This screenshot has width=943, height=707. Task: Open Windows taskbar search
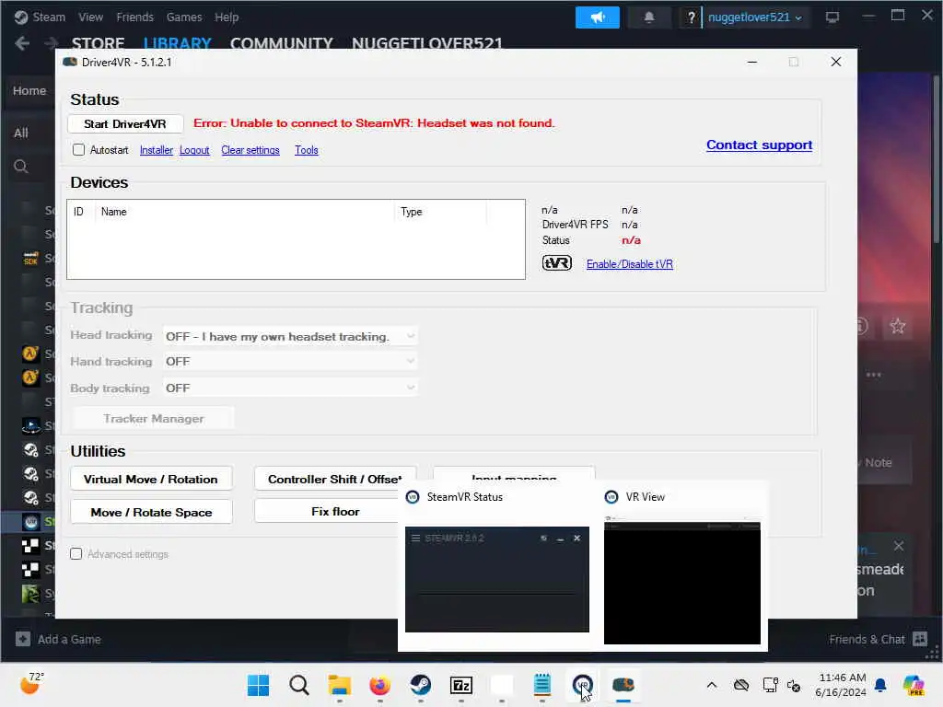299,685
